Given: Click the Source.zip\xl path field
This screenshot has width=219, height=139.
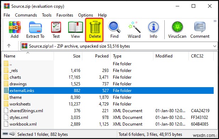Looking at the screenshot, I should click(119, 46).
